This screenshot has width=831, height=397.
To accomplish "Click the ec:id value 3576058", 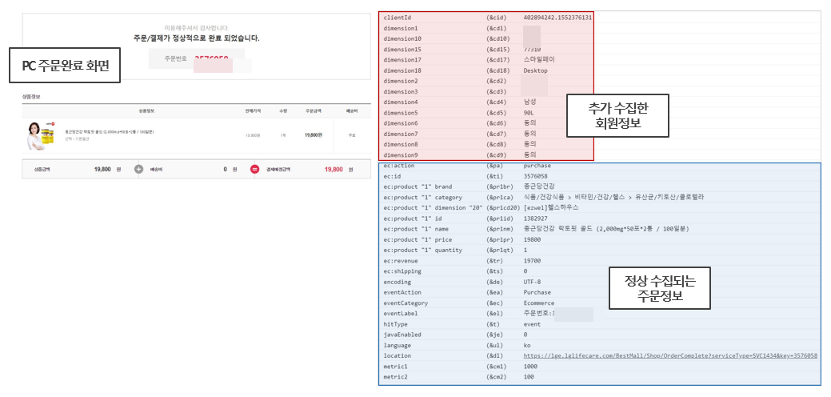I will click(x=537, y=176).
